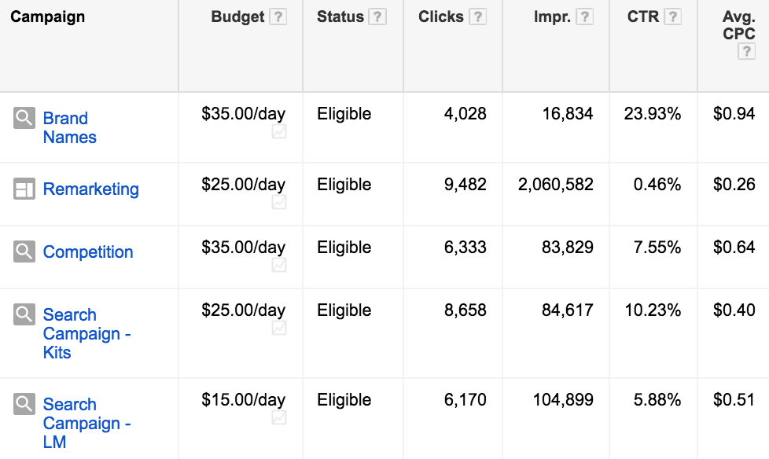Click the Status column help icon
Screen dimensions: 769x459
coord(377,17)
